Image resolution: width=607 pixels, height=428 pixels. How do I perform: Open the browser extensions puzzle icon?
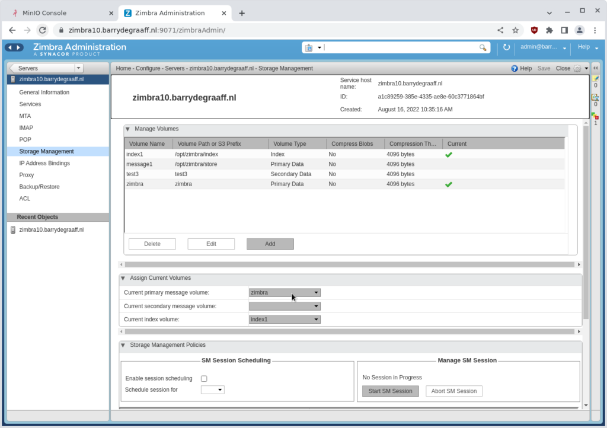550,30
